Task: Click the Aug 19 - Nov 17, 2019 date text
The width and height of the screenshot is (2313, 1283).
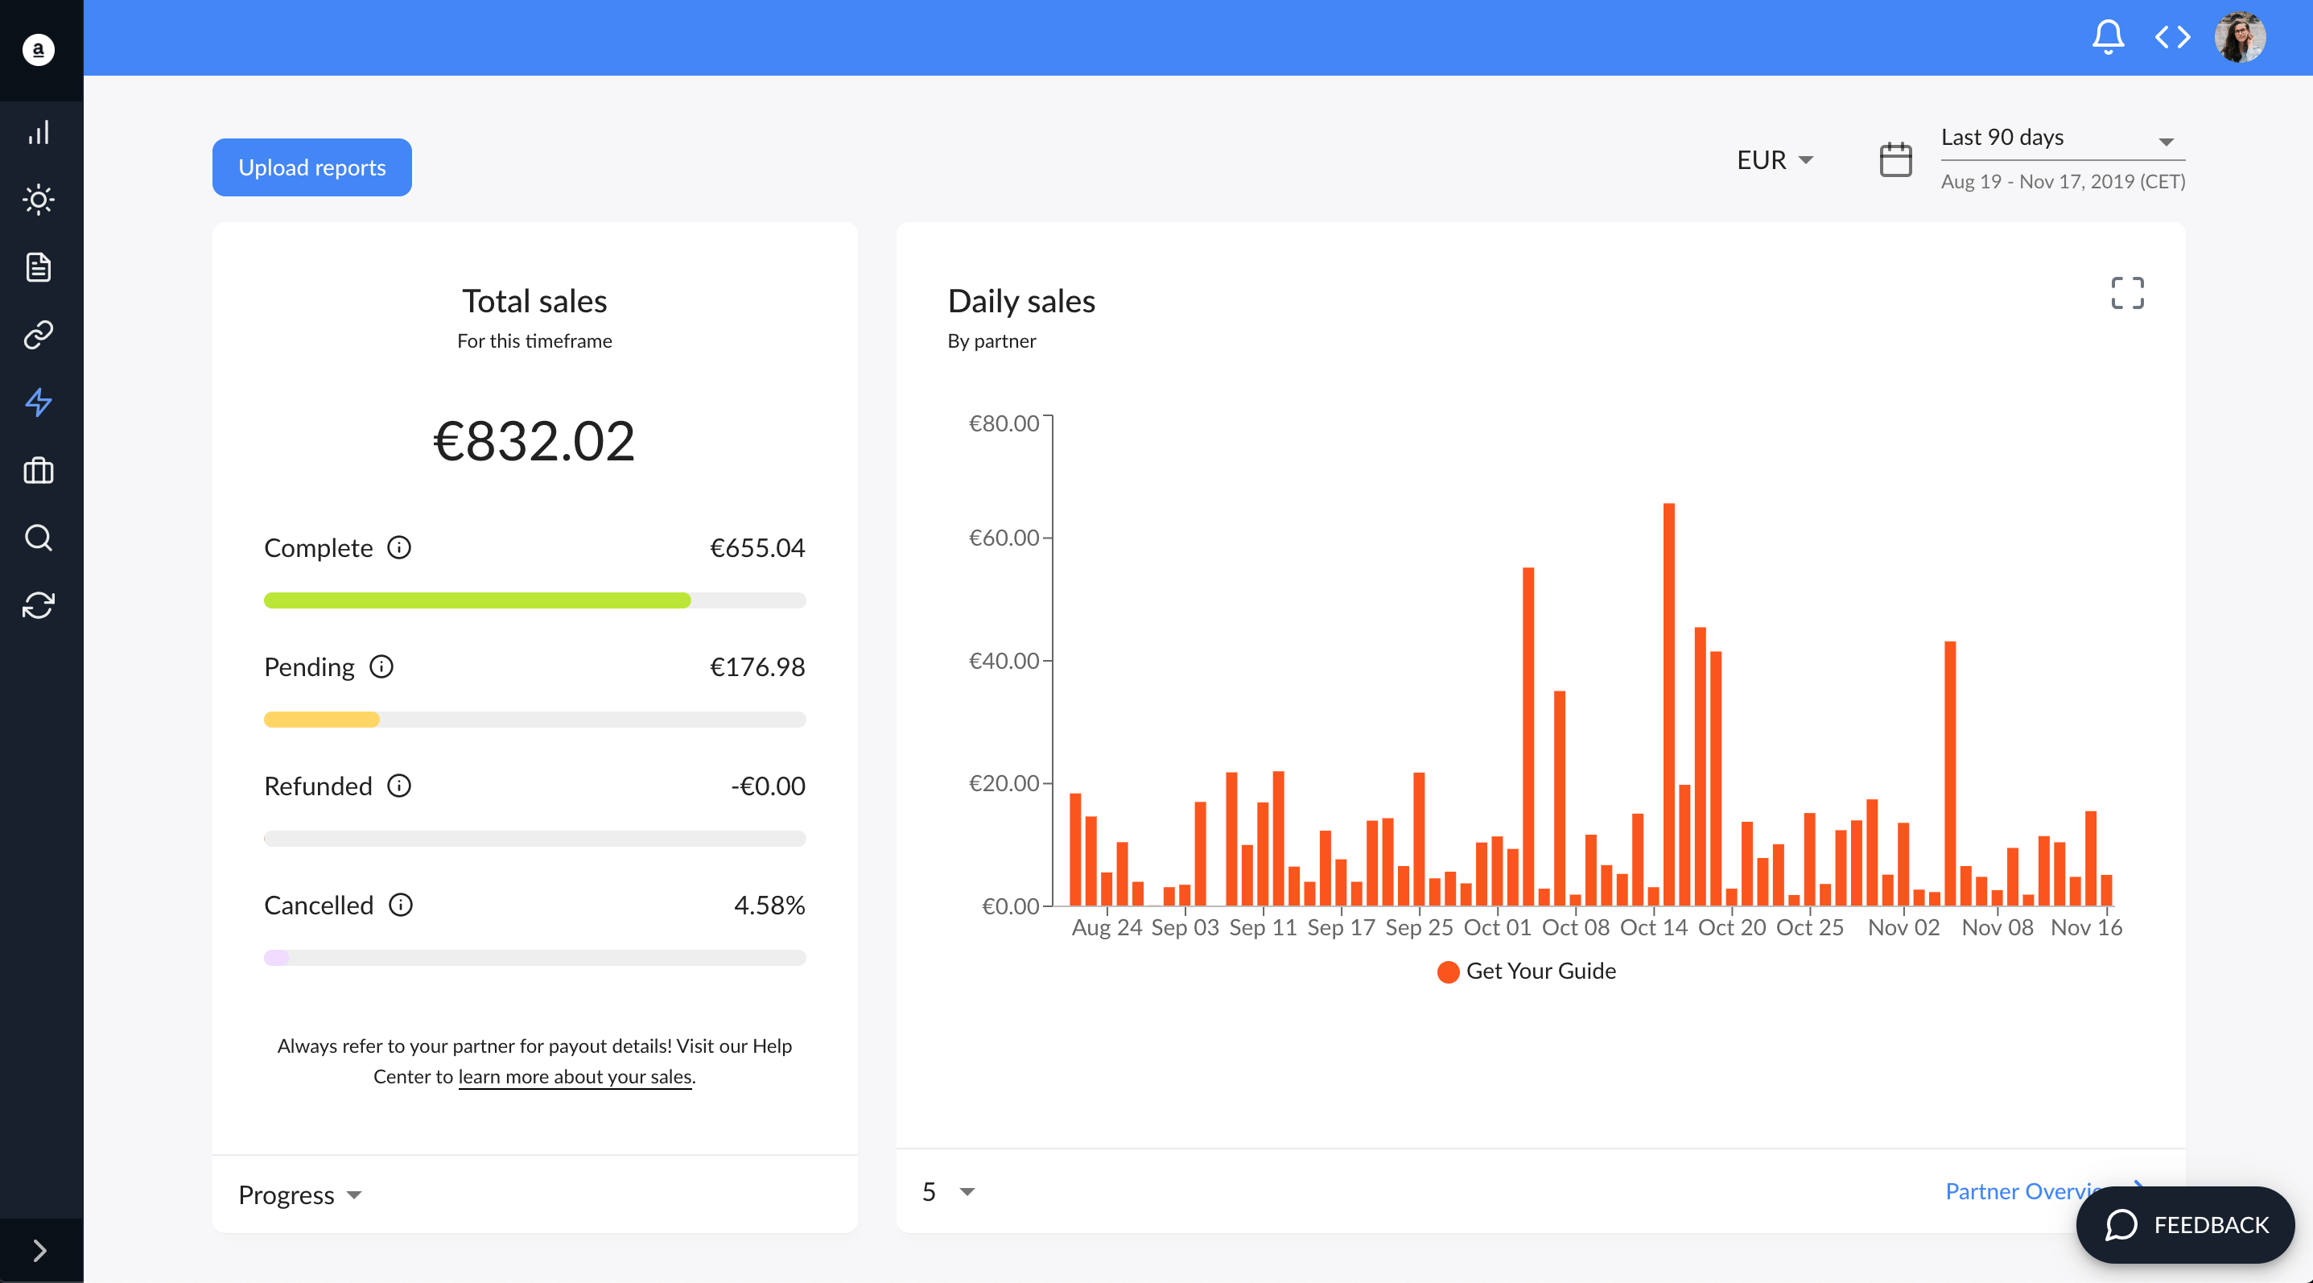Action: coord(2063,181)
